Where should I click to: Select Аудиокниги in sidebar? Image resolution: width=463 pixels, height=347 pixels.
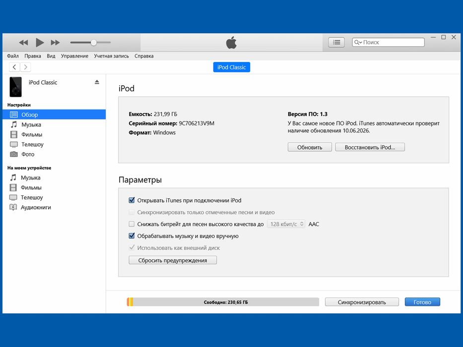click(x=54, y=207)
